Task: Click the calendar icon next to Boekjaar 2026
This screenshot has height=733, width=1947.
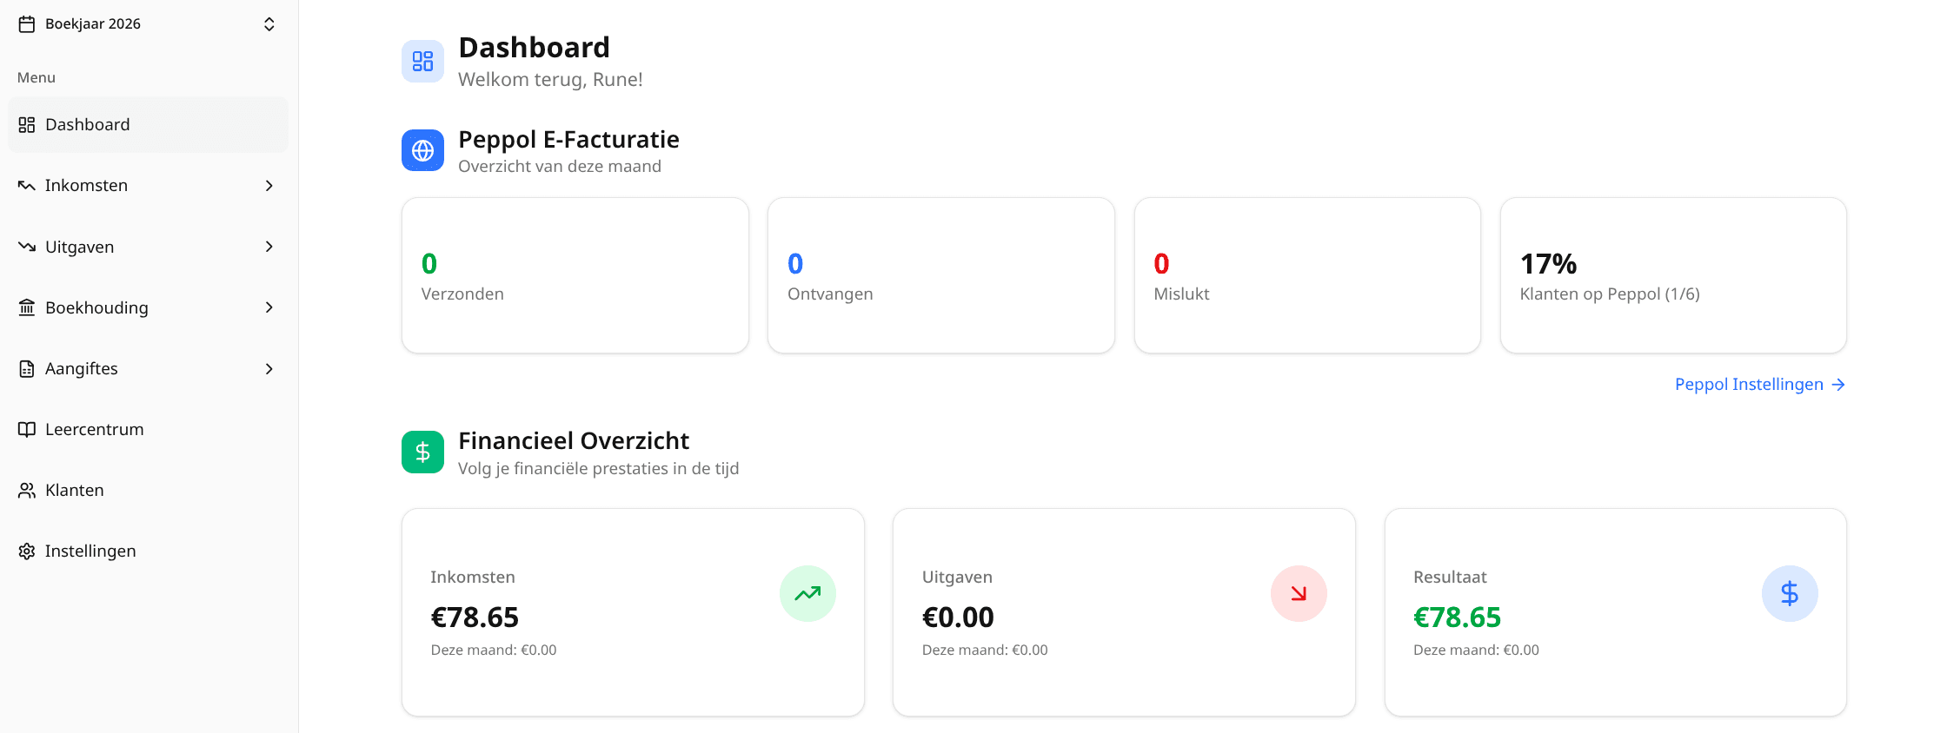Action: click(27, 23)
